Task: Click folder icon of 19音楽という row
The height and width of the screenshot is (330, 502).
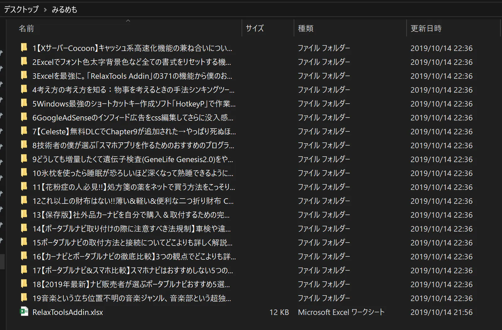Action: coord(24,298)
